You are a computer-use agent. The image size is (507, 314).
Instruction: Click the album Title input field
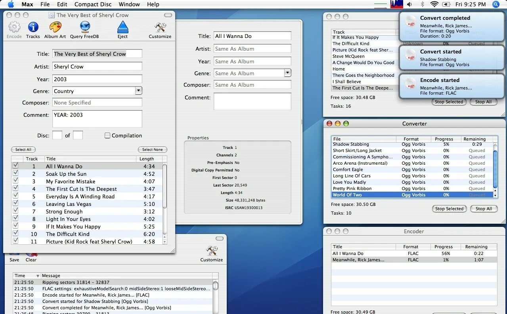97,54
